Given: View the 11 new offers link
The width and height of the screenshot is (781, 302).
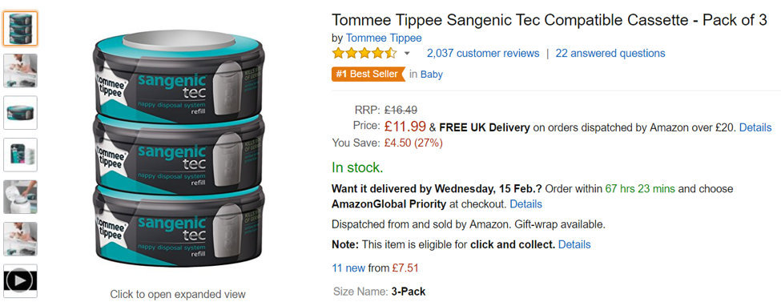Looking at the screenshot, I should [348, 268].
